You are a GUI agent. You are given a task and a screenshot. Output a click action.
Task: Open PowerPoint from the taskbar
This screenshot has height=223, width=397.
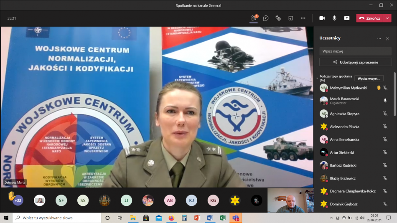[x=197, y=218]
